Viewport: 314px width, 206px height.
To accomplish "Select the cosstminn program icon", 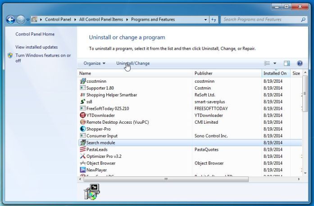I will click(x=83, y=81).
